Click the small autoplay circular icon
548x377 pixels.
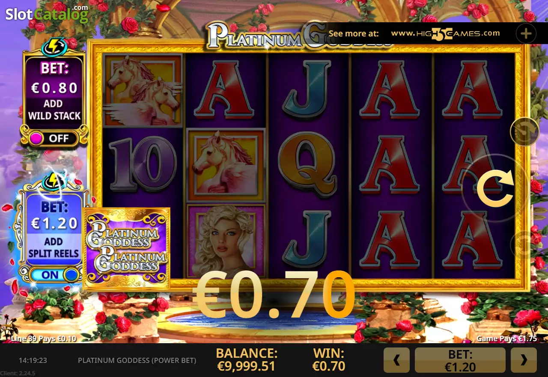[x=524, y=131]
